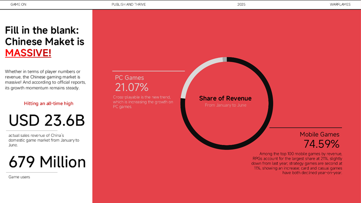Click the 'From January to June' subtitle
This screenshot has width=361, height=203.
point(226,105)
